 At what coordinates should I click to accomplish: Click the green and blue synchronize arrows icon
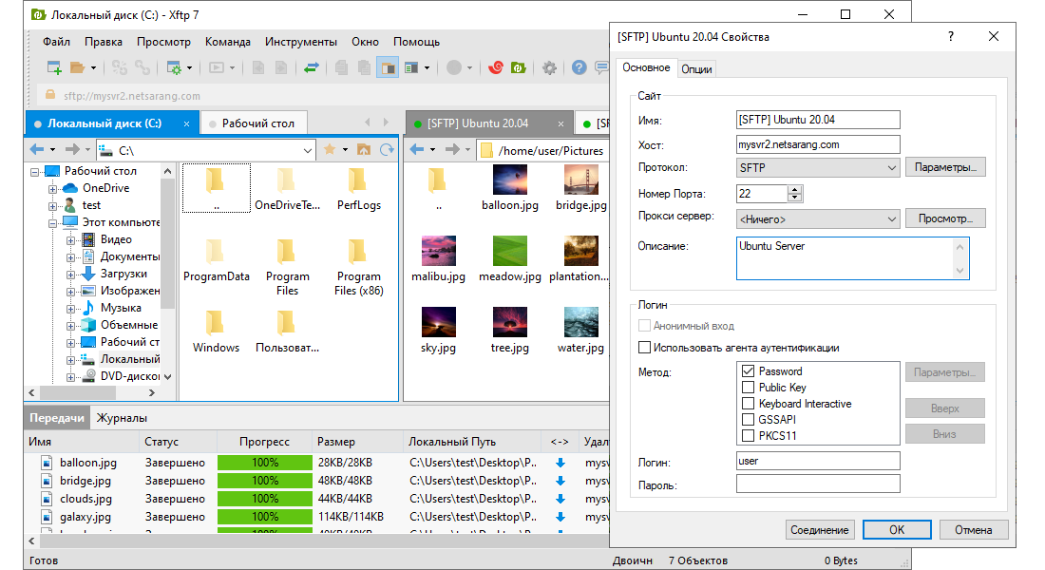coord(312,67)
